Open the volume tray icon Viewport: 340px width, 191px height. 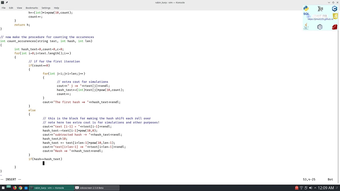(311, 188)
